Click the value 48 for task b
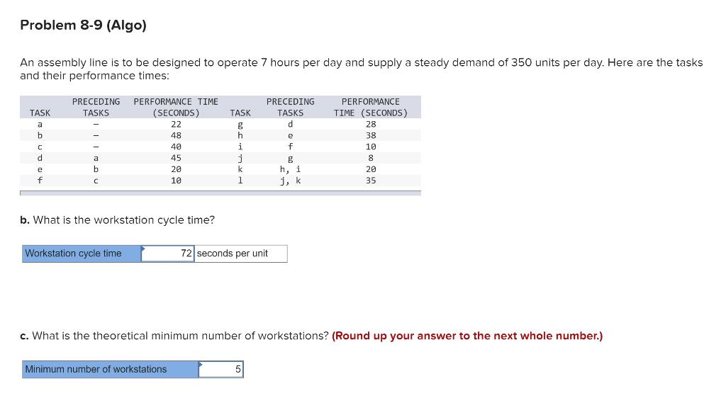This screenshot has height=415, width=726. click(x=175, y=135)
